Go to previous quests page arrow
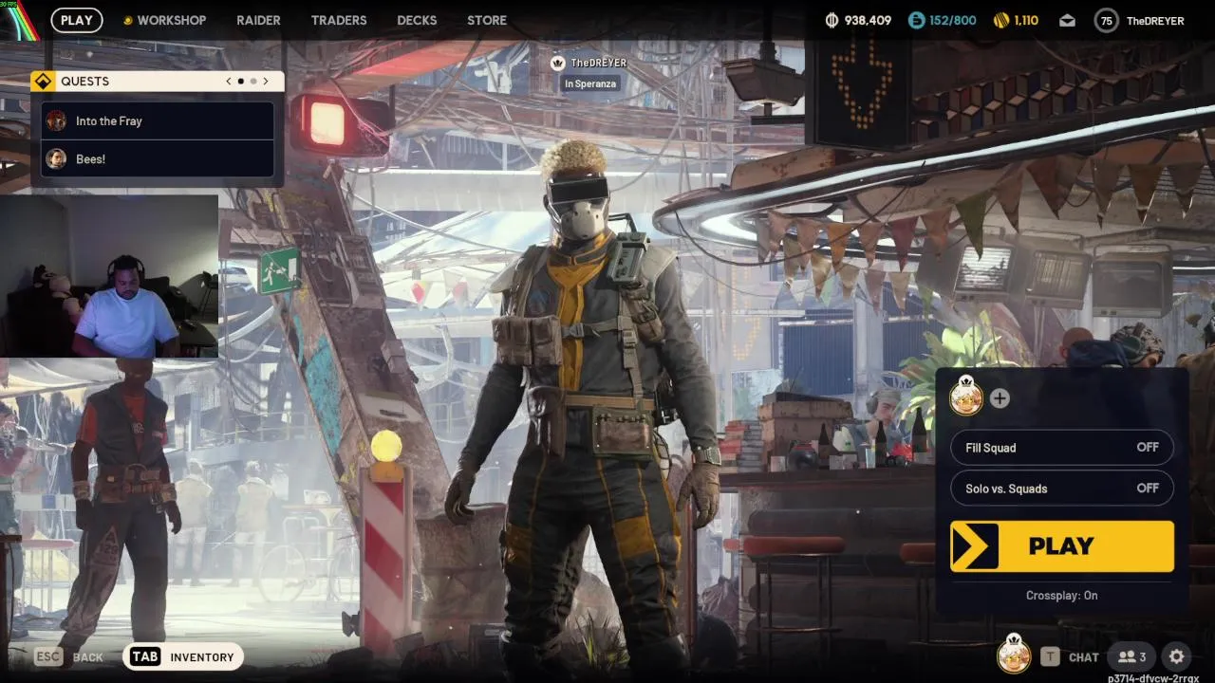 coord(228,82)
